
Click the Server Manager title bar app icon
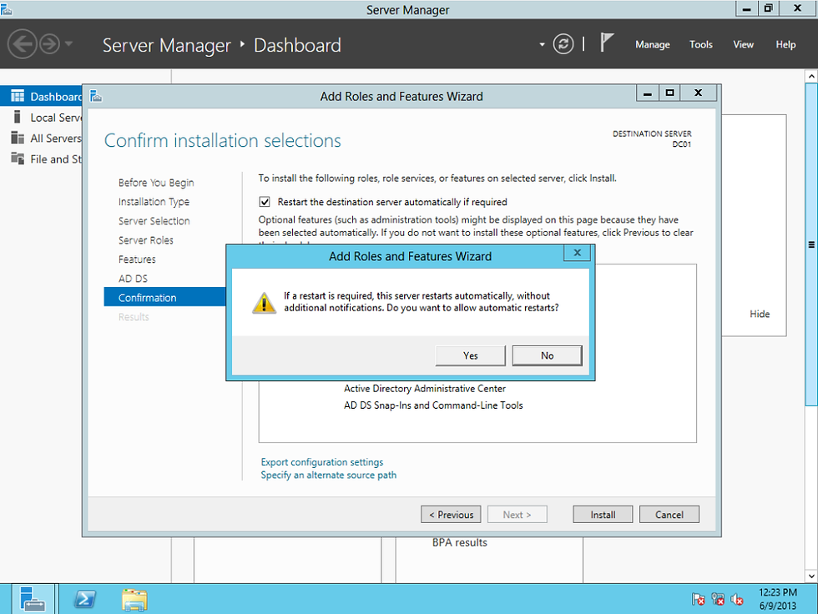[x=7, y=8]
